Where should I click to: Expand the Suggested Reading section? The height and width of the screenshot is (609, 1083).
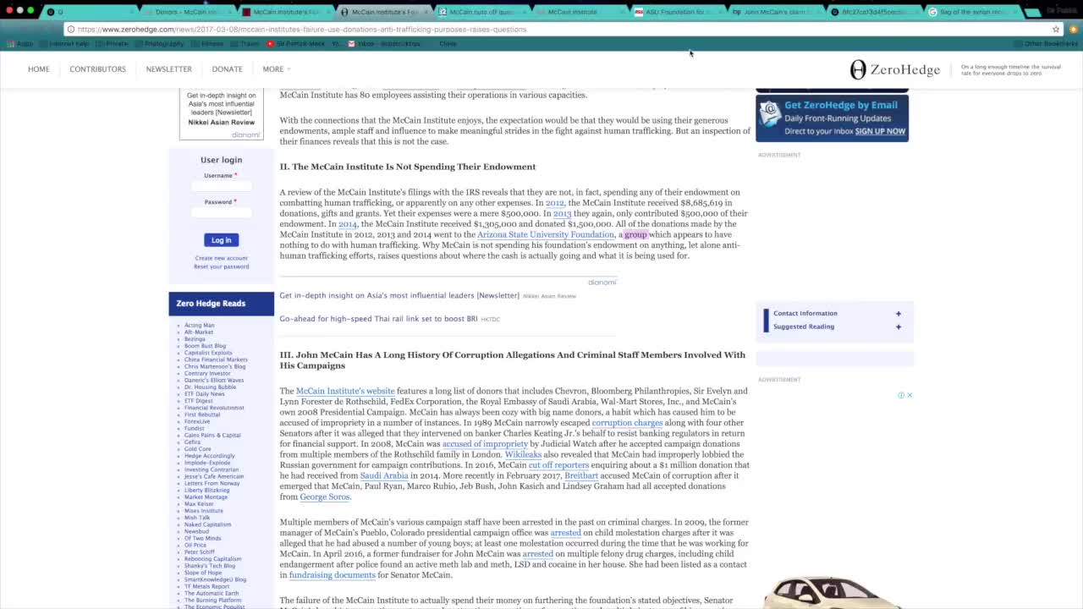(834, 326)
